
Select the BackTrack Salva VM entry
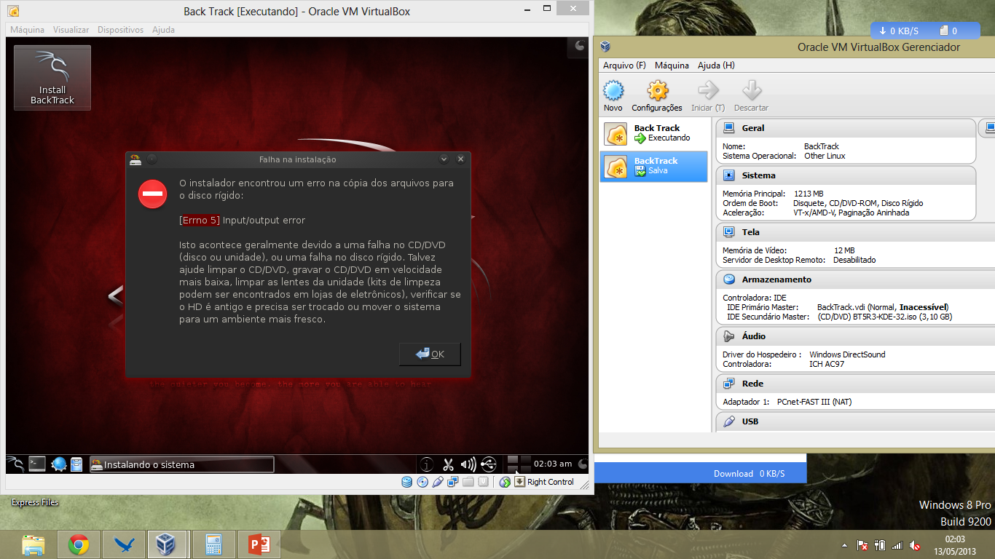(654, 166)
